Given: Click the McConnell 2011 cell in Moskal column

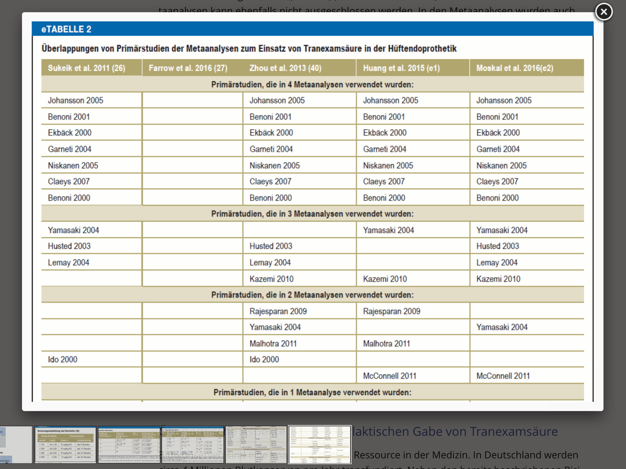Looking at the screenshot, I should (x=503, y=376).
